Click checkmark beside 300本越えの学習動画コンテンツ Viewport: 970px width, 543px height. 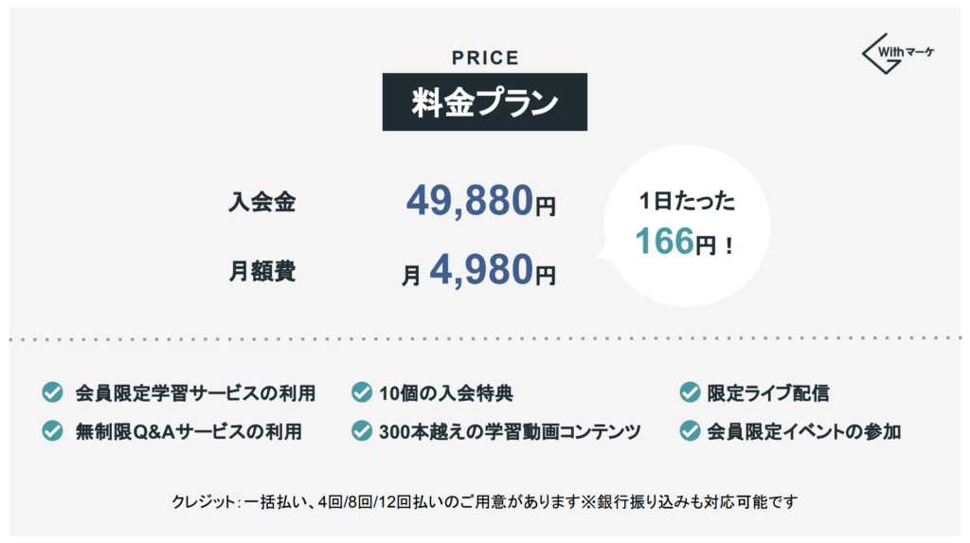pyautogui.click(x=362, y=430)
